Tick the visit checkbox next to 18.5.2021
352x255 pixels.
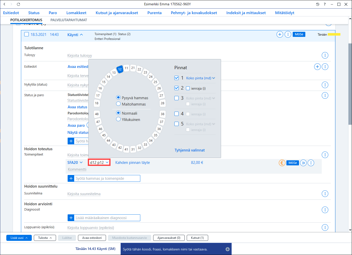[26, 34]
